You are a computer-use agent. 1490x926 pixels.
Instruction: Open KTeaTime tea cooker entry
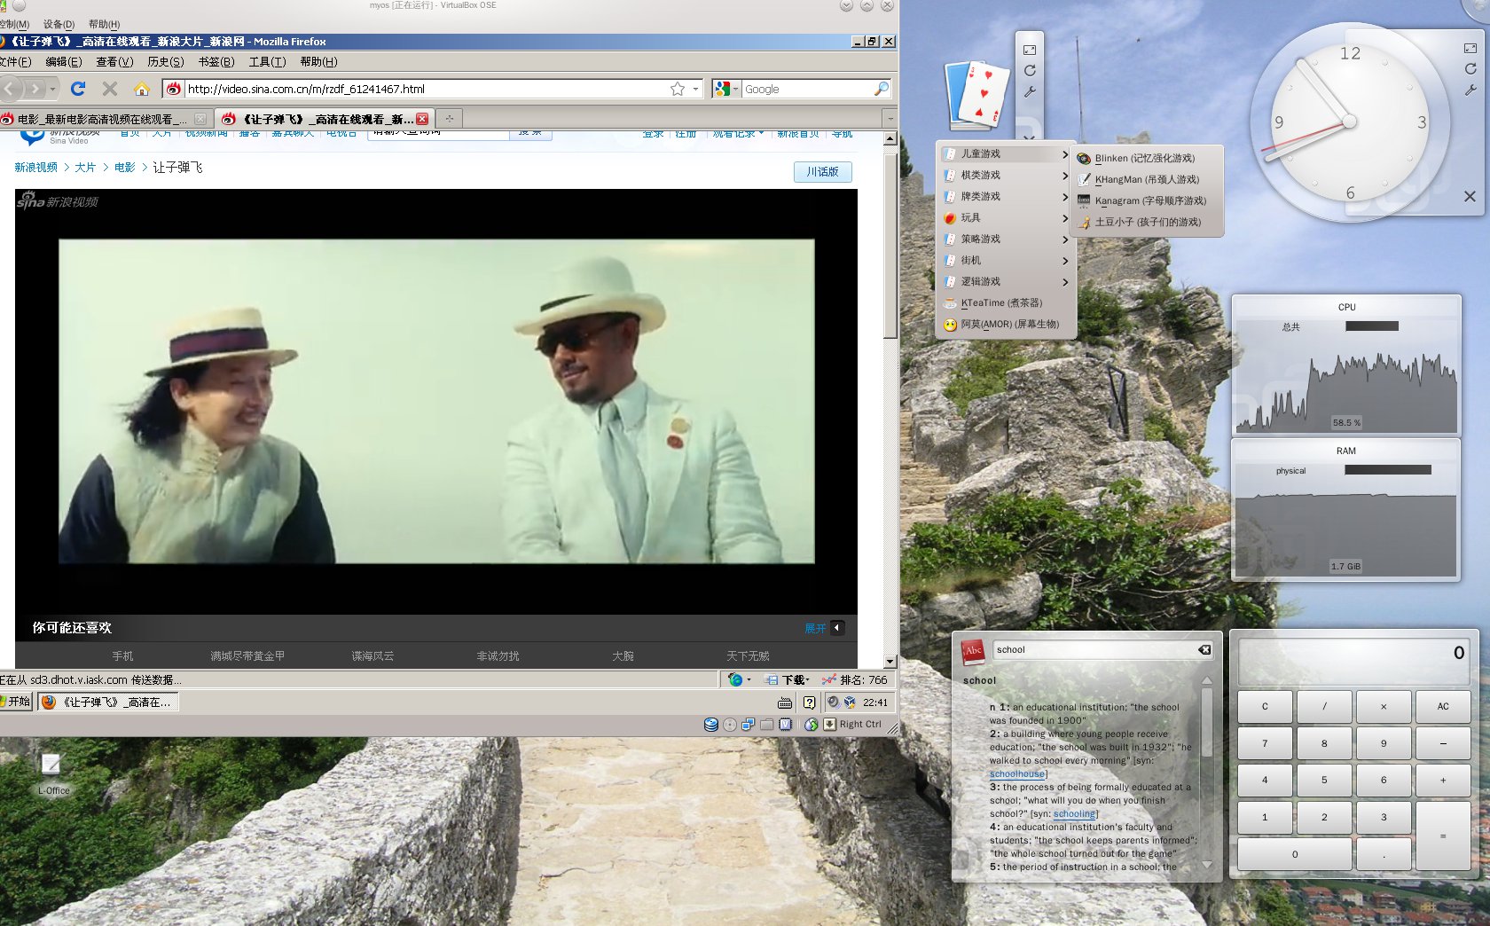click(1006, 302)
